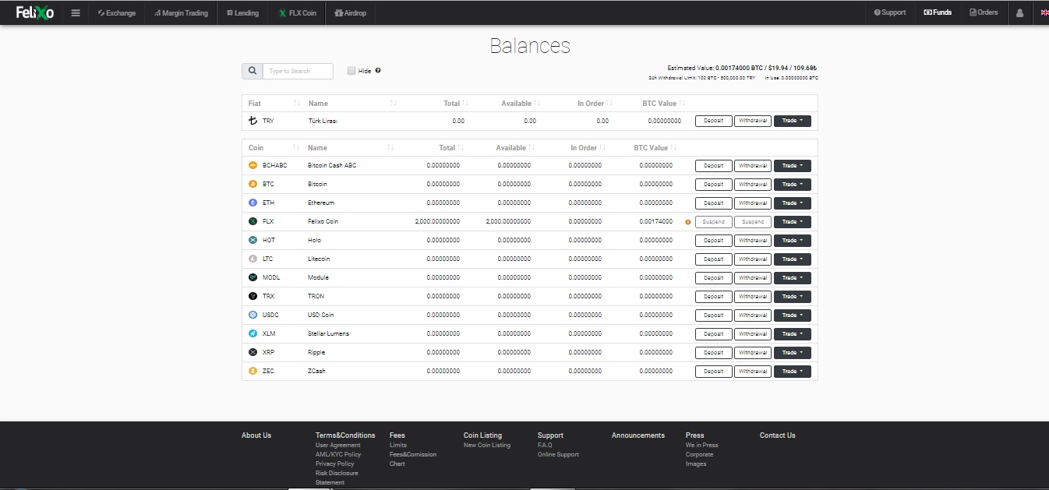Click the FLX warning info icon
Screen dimensions: 1049x490
687,222
